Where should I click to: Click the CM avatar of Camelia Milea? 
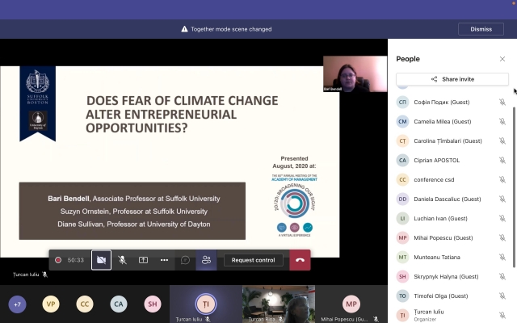pyautogui.click(x=402, y=122)
